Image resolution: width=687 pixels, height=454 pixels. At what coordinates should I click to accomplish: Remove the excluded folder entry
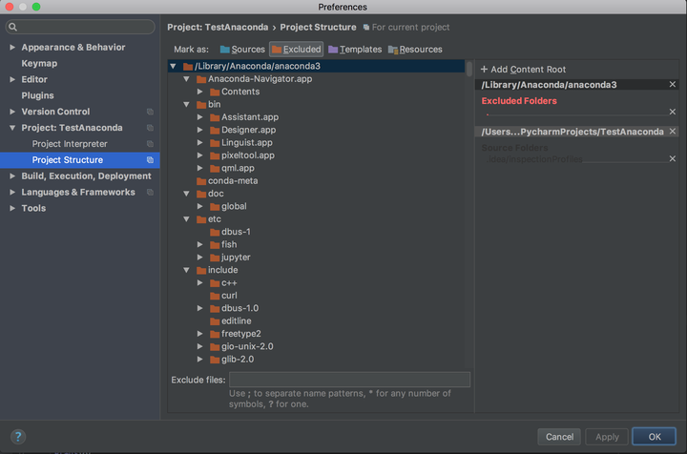(x=672, y=112)
